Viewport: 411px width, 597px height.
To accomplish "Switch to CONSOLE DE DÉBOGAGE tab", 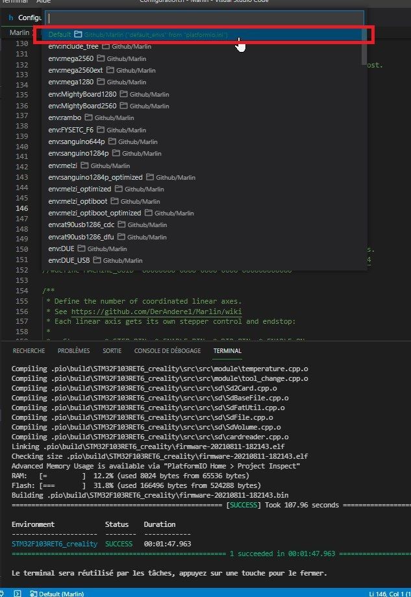I will pyautogui.click(x=168, y=350).
